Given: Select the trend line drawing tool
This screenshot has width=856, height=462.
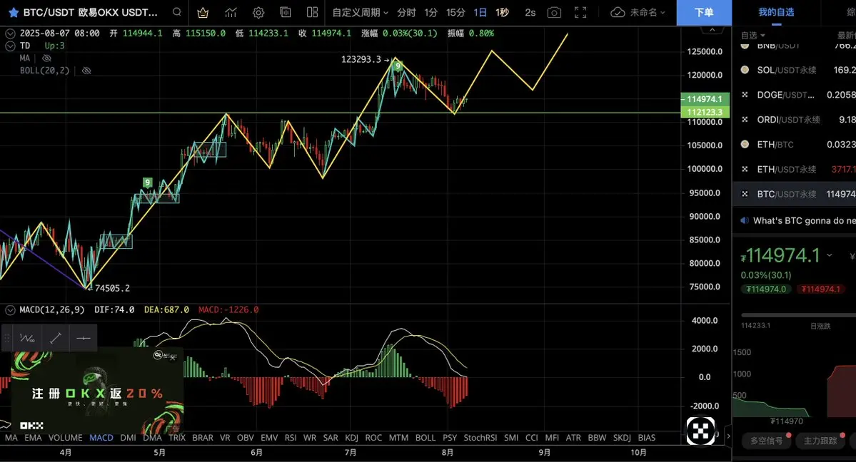Looking at the screenshot, I should point(55,338).
